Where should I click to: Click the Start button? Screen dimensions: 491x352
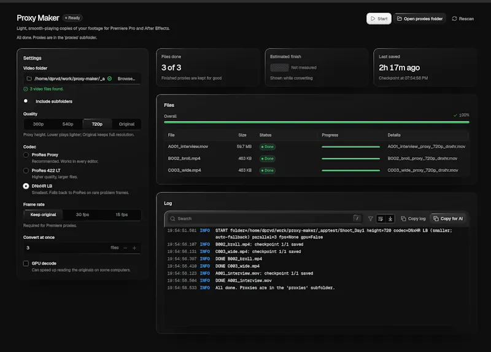379,18
